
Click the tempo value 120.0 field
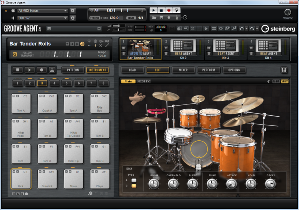tap(114, 18)
